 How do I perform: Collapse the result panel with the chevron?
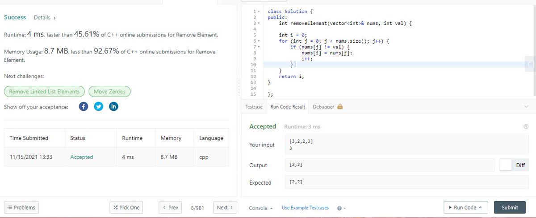526,107
